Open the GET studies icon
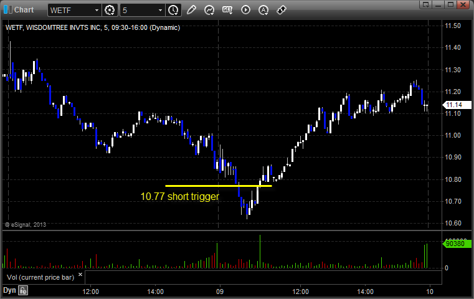The width and height of the screenshot is (474, 299). pyautogui.click(x=227, y=10)
